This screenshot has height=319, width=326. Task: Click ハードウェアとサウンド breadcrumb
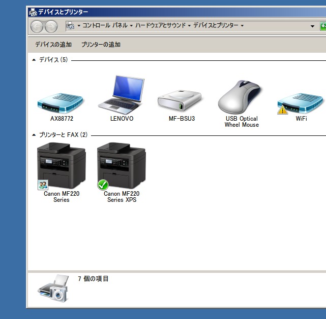point(161,25)
